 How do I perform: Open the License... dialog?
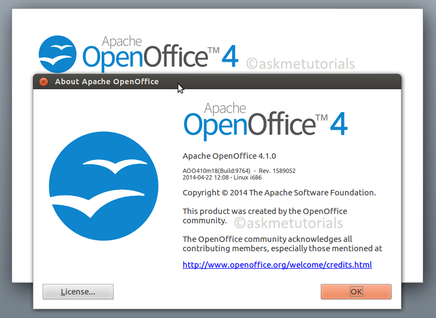click(78, 292)
